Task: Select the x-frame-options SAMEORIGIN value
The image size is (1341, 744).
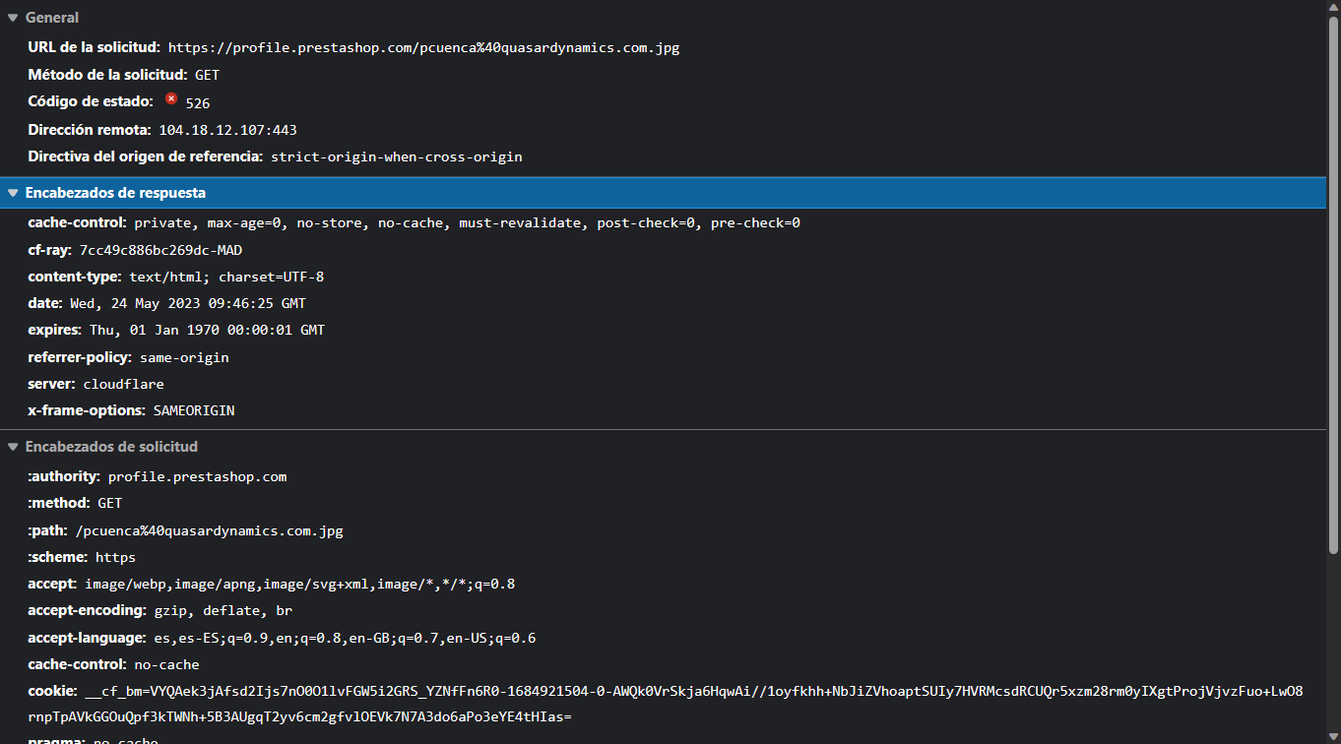Action: (x=194, y=410)
